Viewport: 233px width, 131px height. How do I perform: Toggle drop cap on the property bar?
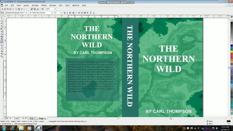[85, 13]
